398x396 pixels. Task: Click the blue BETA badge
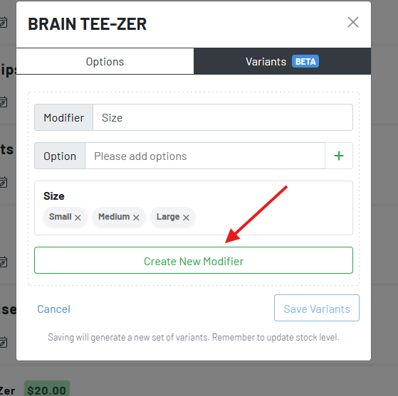(x=305, y=61)
